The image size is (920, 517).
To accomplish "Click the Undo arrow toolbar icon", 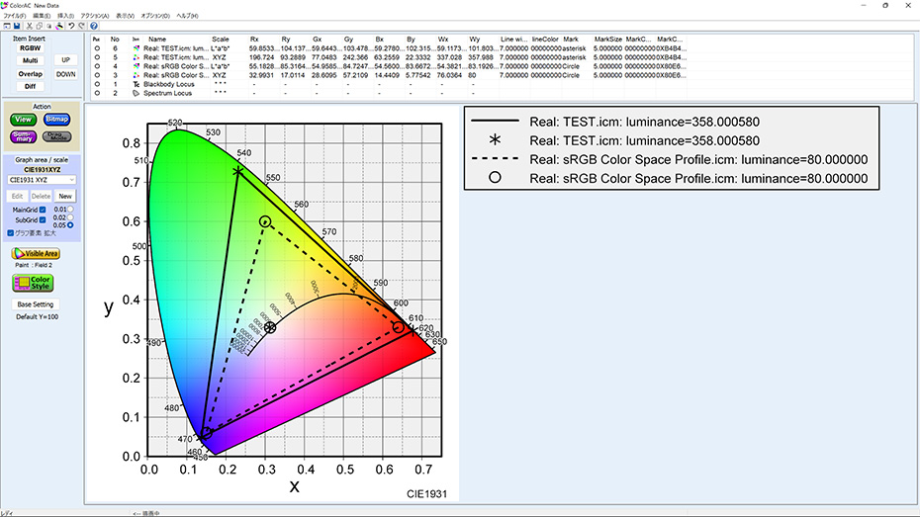I will coord(70,26).
